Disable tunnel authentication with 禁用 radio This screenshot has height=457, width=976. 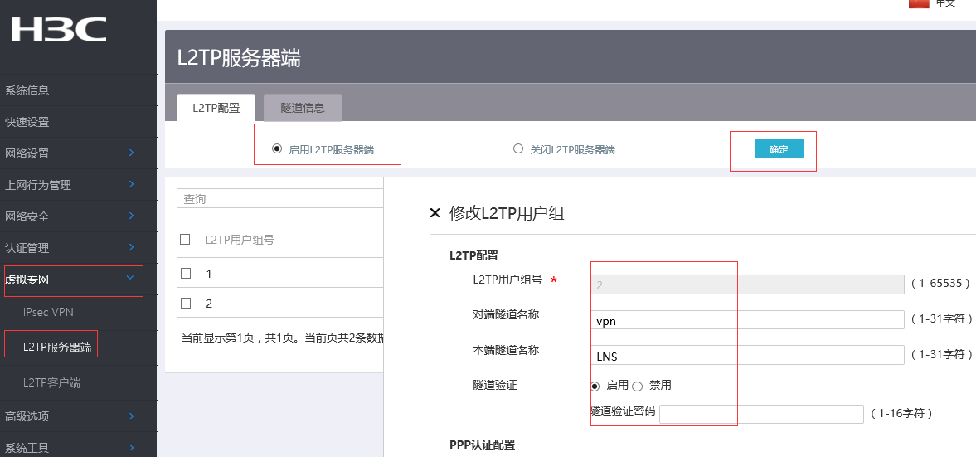tap(637, 386)
